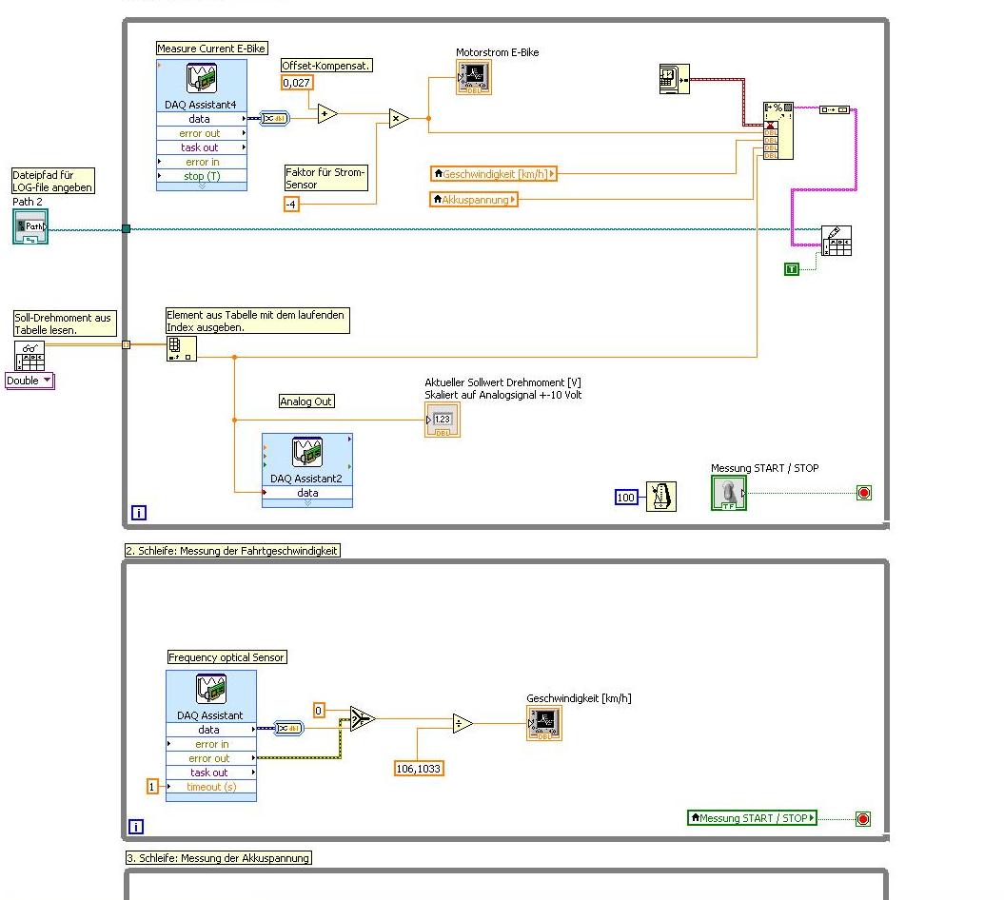The height and width of the screenshot is (900, 1004).
Task: Click the Index Array node
Action: pos(181,349)
